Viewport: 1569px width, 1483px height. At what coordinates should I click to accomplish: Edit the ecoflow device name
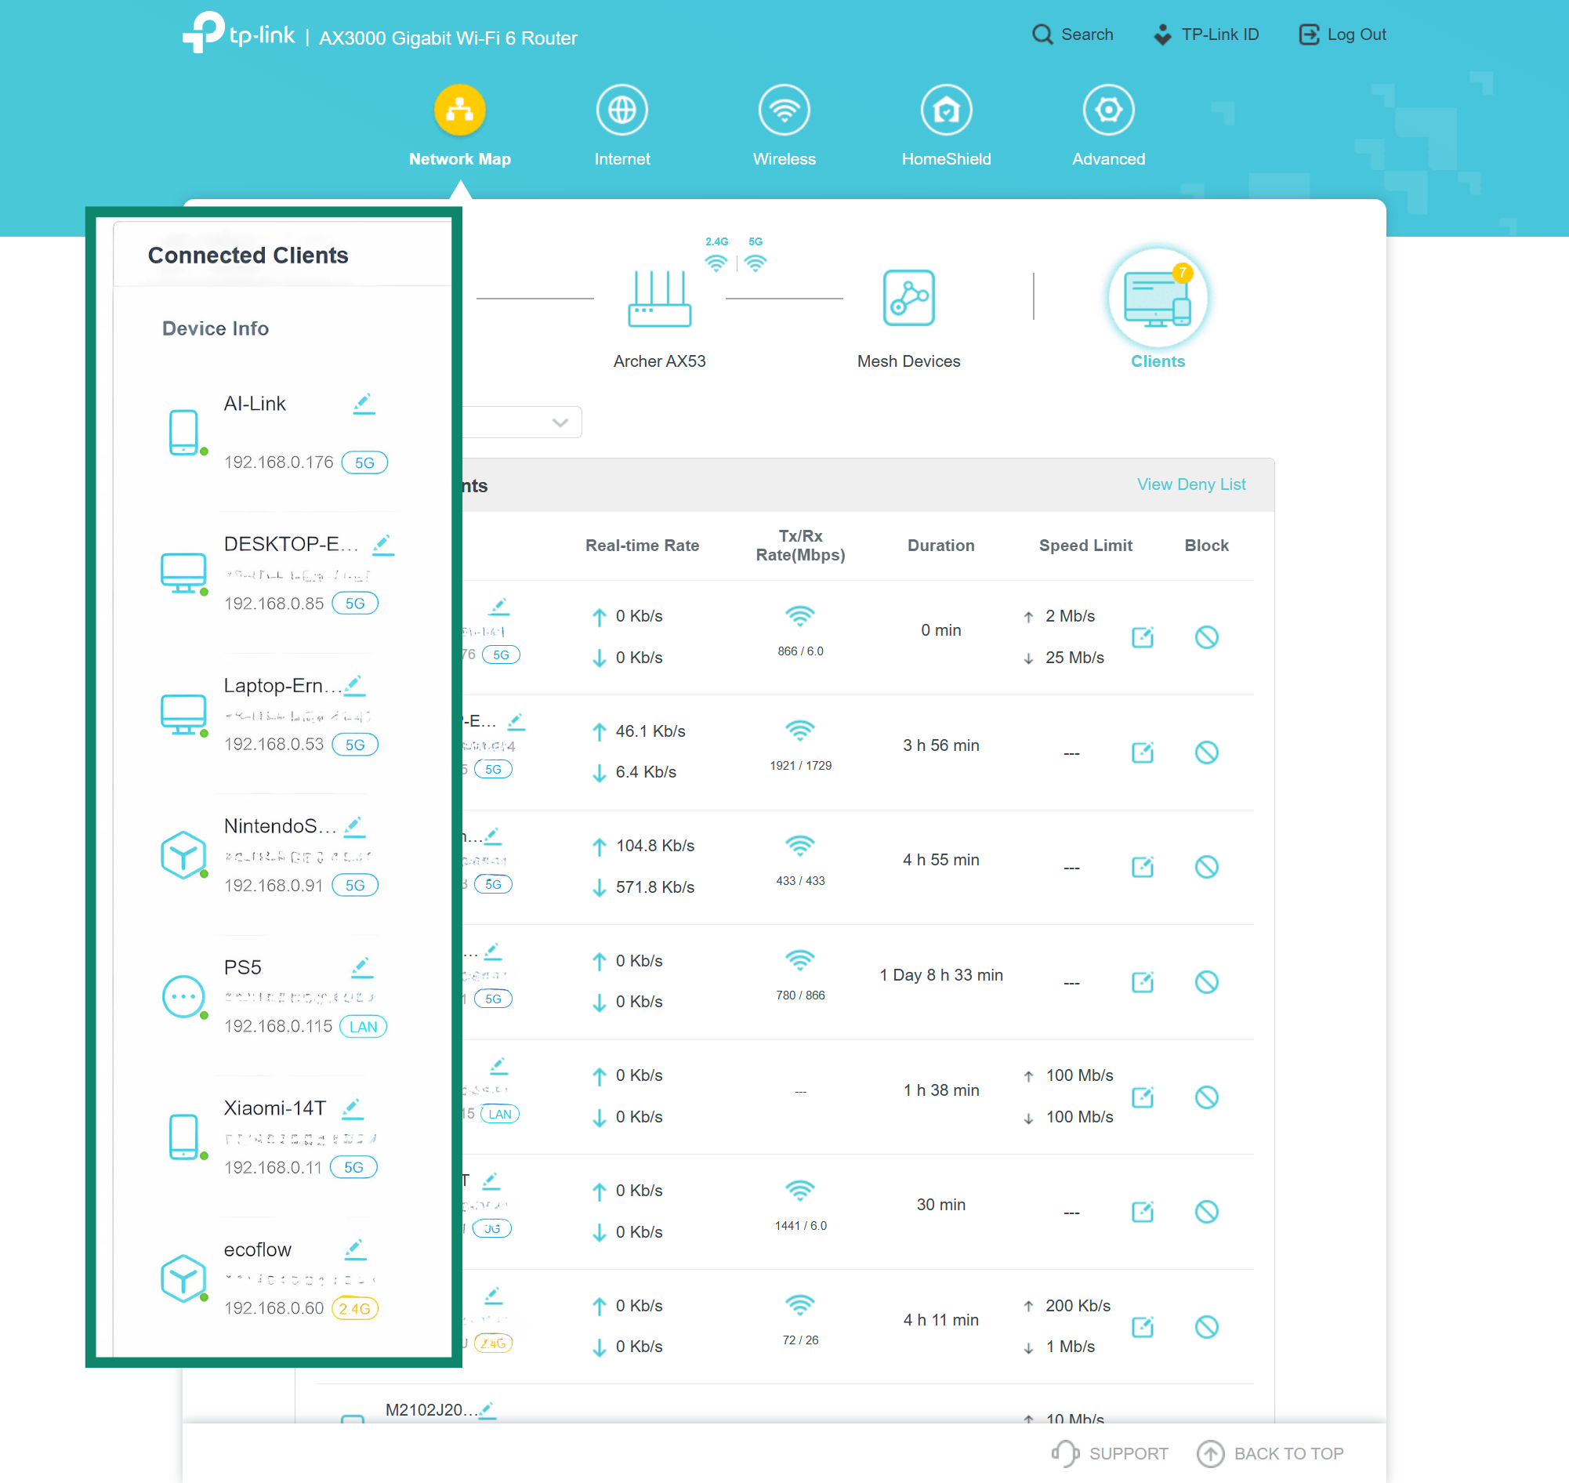click(355, 1249)
